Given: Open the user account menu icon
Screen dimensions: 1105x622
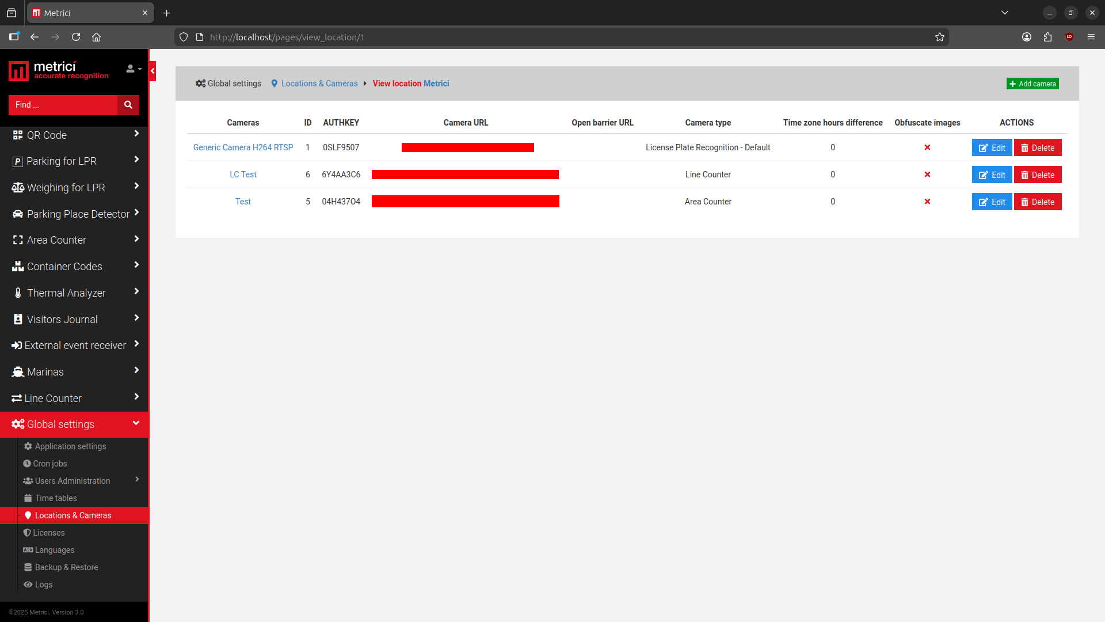Looking at the screenshot, I should point(134,69).
